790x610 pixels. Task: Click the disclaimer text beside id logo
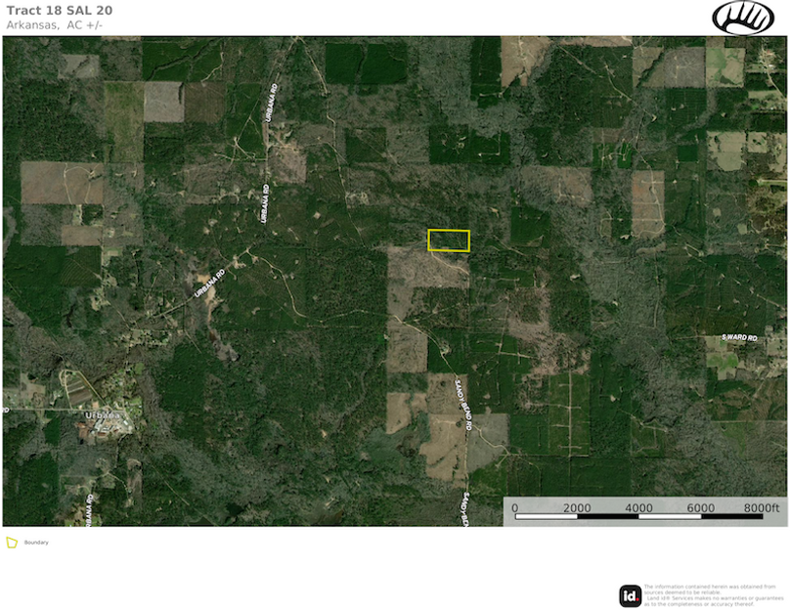[x=713, y=595]
